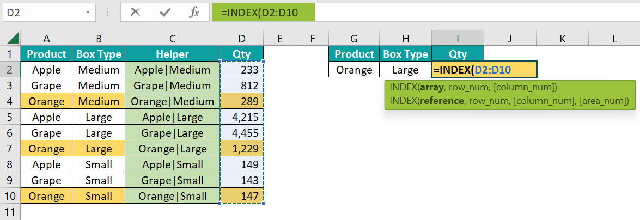Select row 1 header

10,53
